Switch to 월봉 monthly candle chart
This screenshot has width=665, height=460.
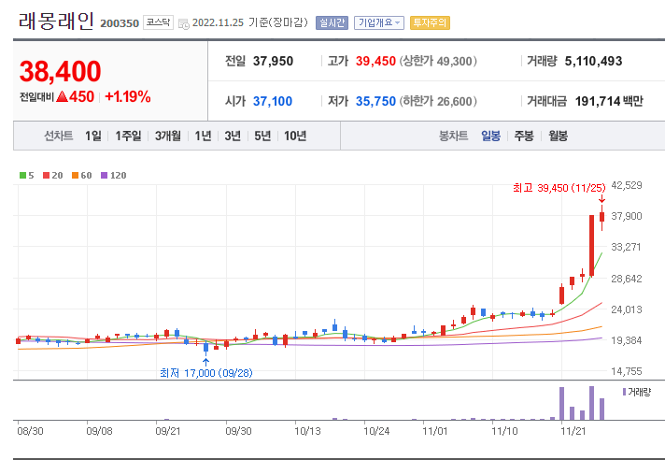(558, 136)
